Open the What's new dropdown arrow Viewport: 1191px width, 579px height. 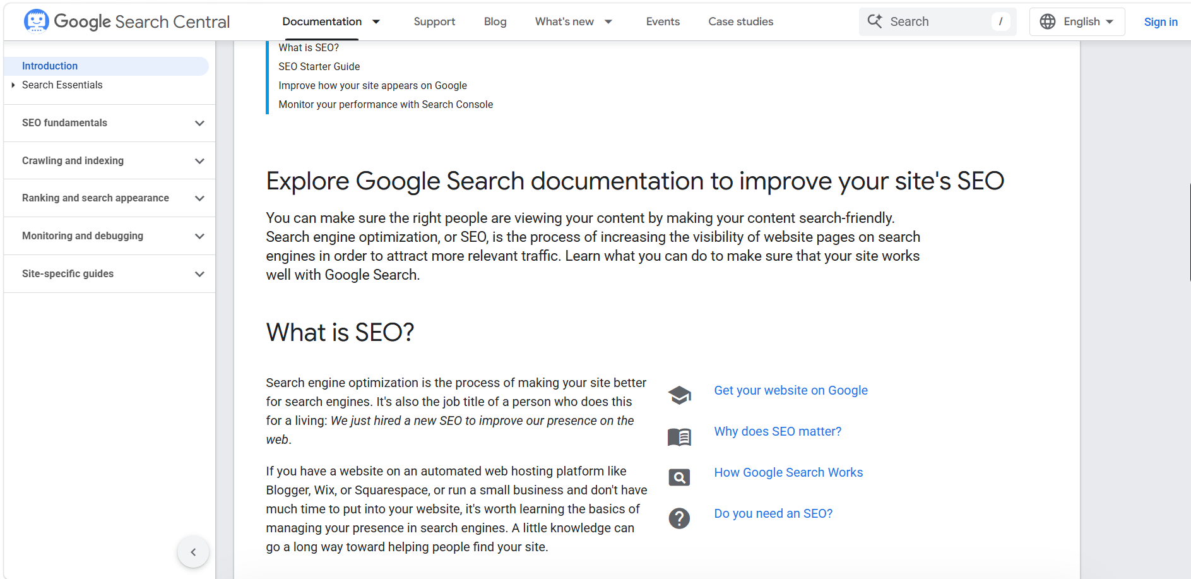[608, 21]
